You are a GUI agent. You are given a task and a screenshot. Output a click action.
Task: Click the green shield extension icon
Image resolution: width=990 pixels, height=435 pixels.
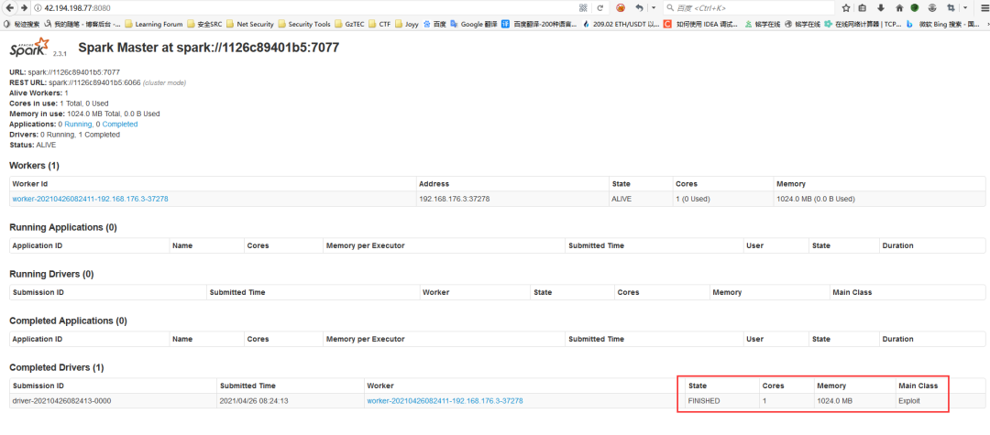point(914,8)
